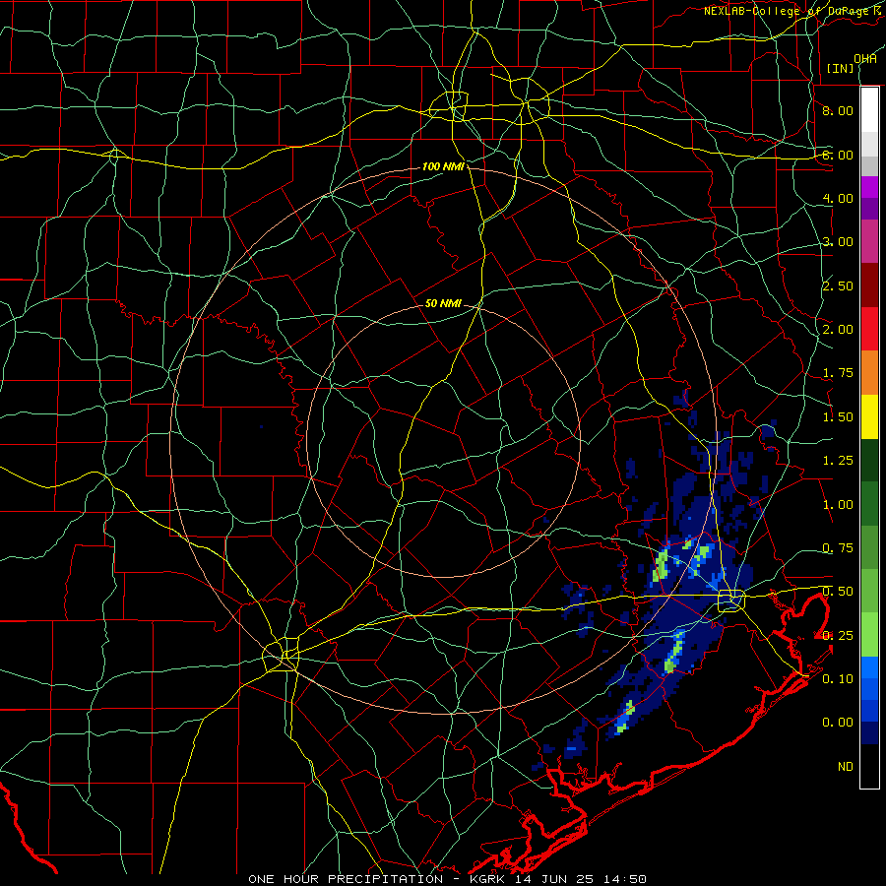Viewport: 886px width, 886px height.
Task: Select the 0.10 legend value
Action: [838, 678]
